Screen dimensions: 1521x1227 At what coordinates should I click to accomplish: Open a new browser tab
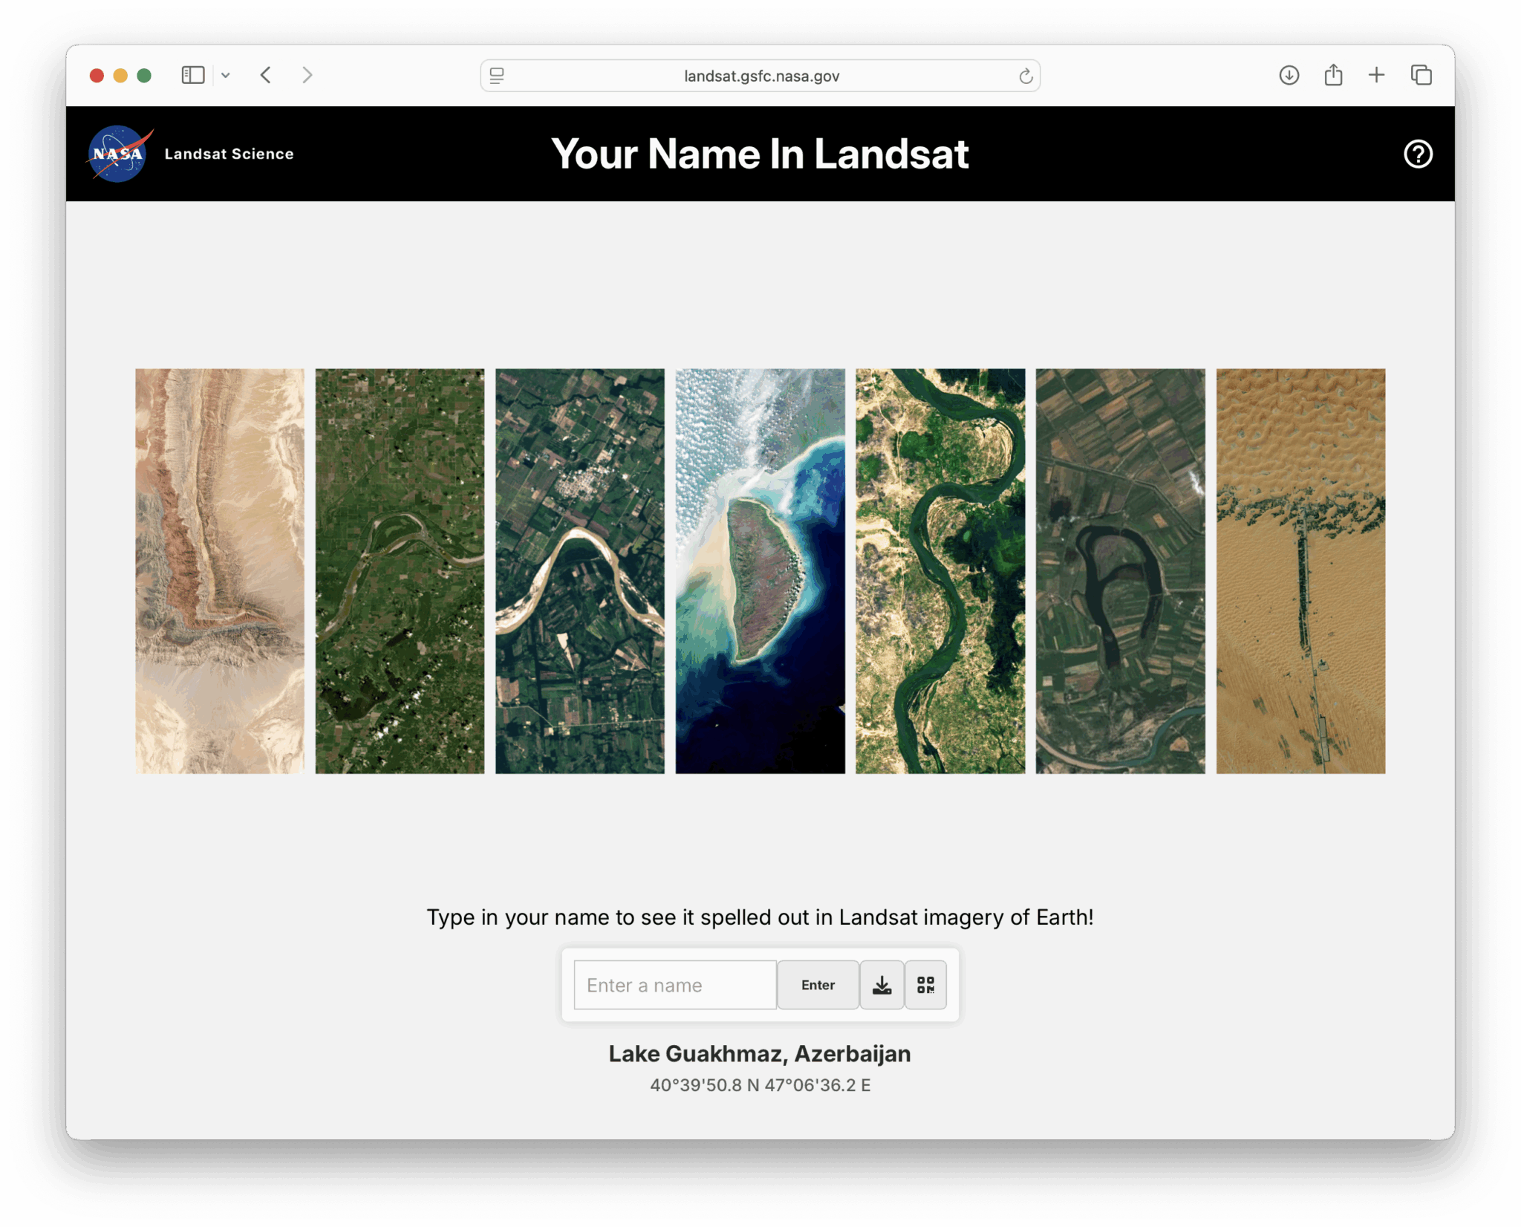pos(1376,75)
